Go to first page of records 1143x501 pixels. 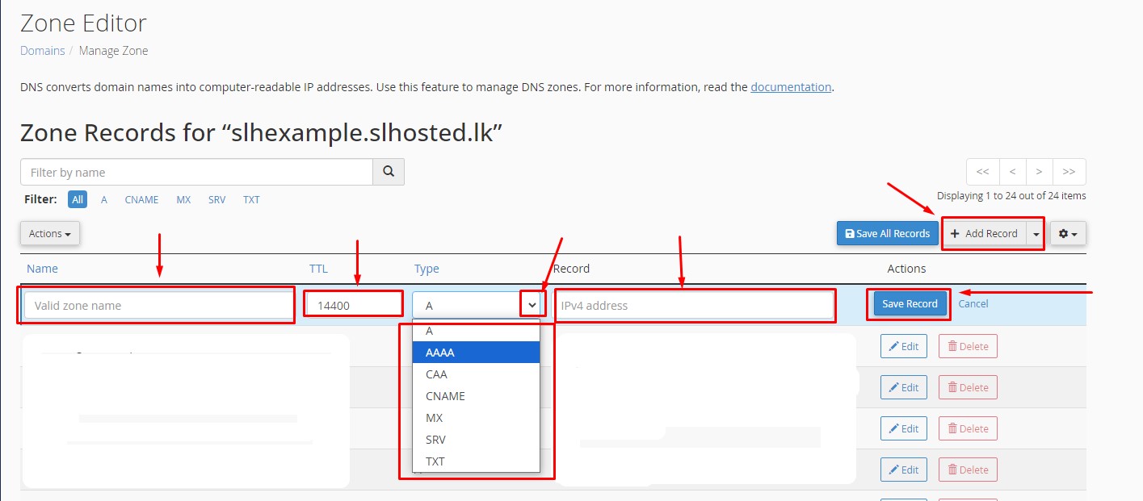coord(982,172)
